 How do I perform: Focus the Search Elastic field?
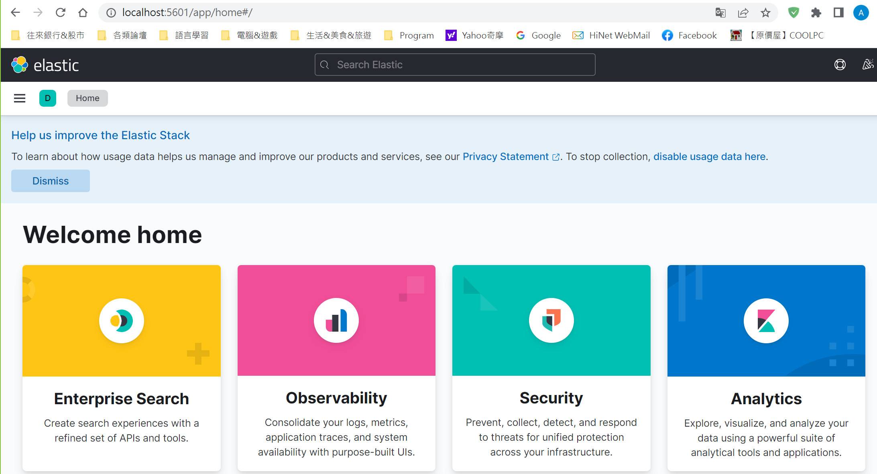[x=455, y=65]
